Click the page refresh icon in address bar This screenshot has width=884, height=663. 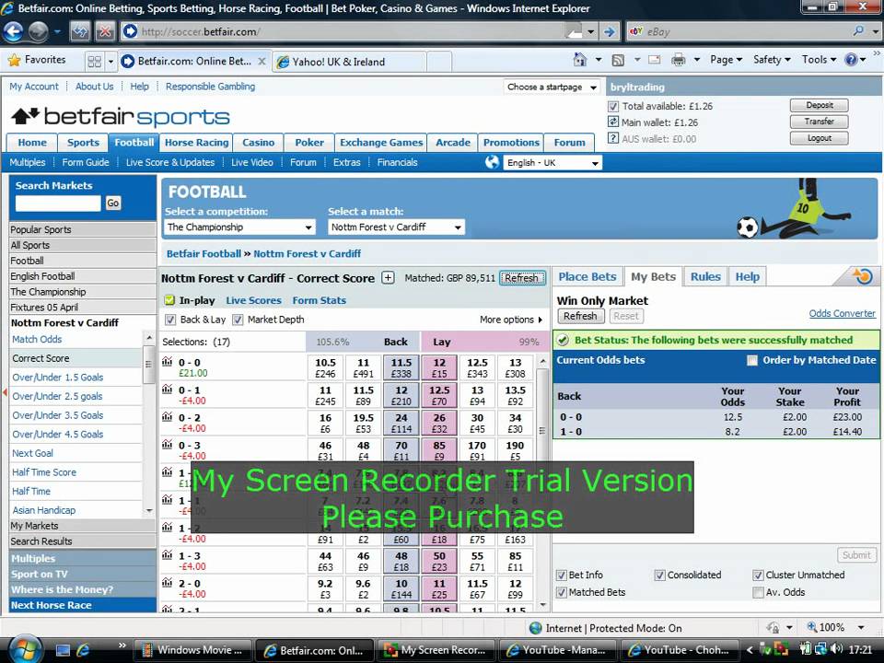pyautogui.click(x=79, y=31)
